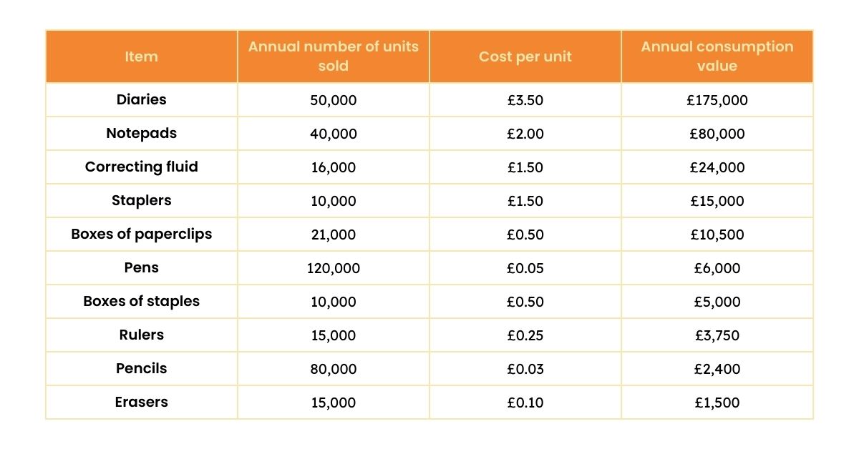Select the Annual consumption value header
Screen dimensions: 859x449
pyautogui.click(x=717, y=56)
